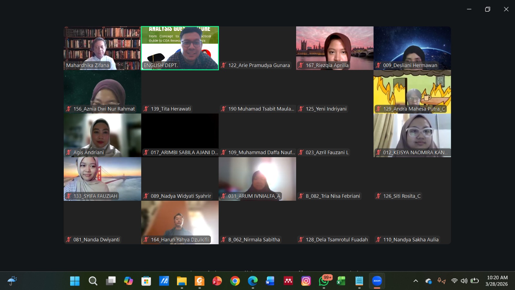The image size is (515, 290).
Task: Click the 122_Arie Pramudya Gunara name label
Action: coord(259,65)
